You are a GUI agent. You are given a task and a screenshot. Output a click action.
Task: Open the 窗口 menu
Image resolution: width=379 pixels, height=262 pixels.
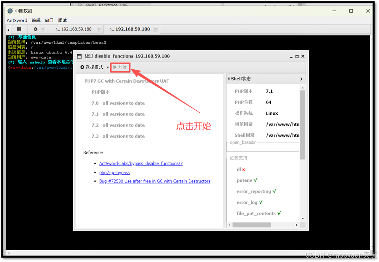(49, 20)
